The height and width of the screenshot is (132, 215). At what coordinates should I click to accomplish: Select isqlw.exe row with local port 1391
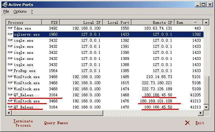point(105,46)
